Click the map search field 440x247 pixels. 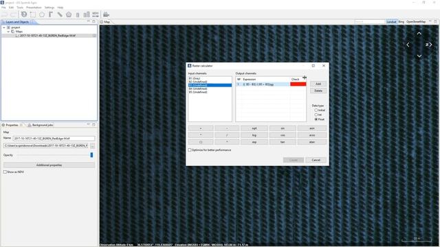click(x=370, y=21)
